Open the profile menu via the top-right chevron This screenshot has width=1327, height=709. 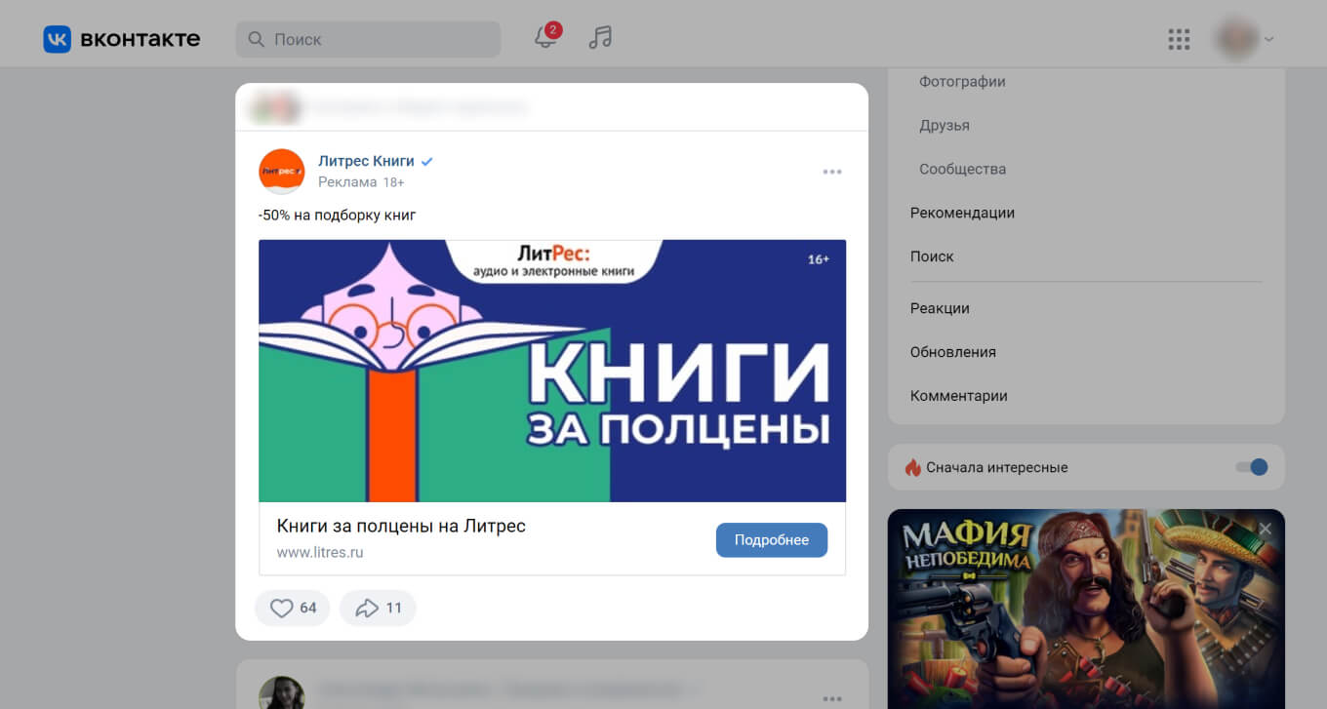click(x=1267, y=39)
